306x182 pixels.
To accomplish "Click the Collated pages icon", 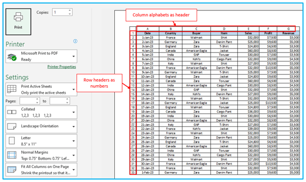I will click(x=12, y=112).
